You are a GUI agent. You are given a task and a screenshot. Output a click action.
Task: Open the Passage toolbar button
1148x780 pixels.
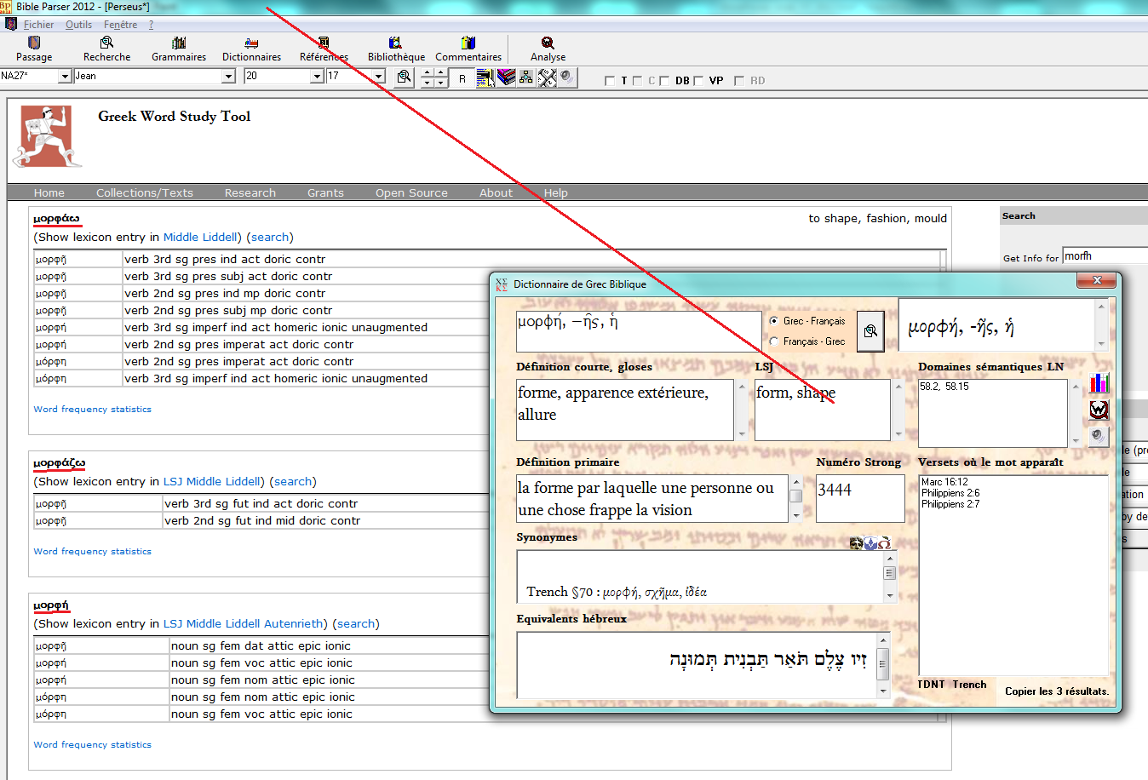[x=34, y=49]
